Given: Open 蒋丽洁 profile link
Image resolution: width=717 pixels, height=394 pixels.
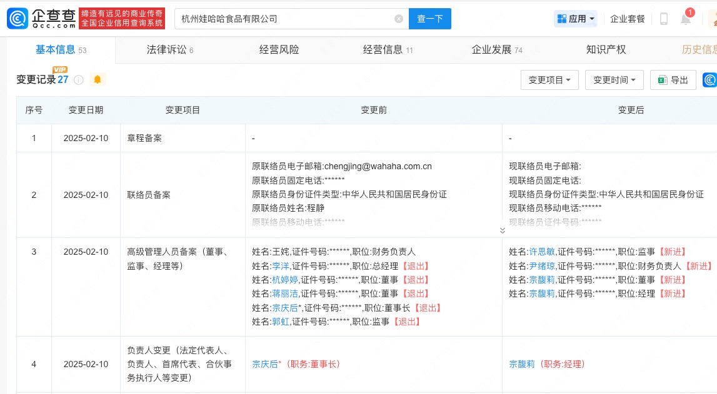Looking at the screenshot, I should point(285,293).
